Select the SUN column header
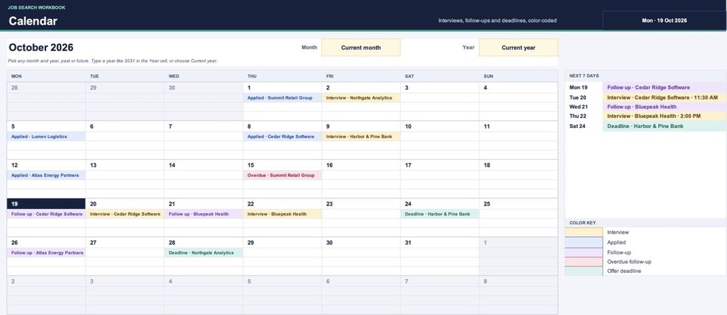Image resolution: width=727 pixels, height=315 pixels. pos(519,76)
